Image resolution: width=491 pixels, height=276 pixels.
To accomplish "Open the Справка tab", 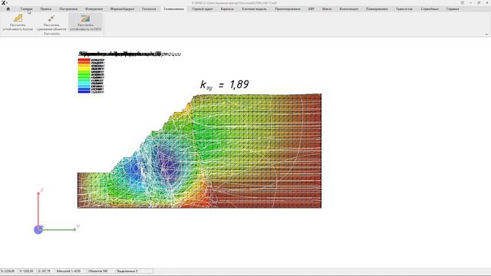I will click(x=453, y=9).
